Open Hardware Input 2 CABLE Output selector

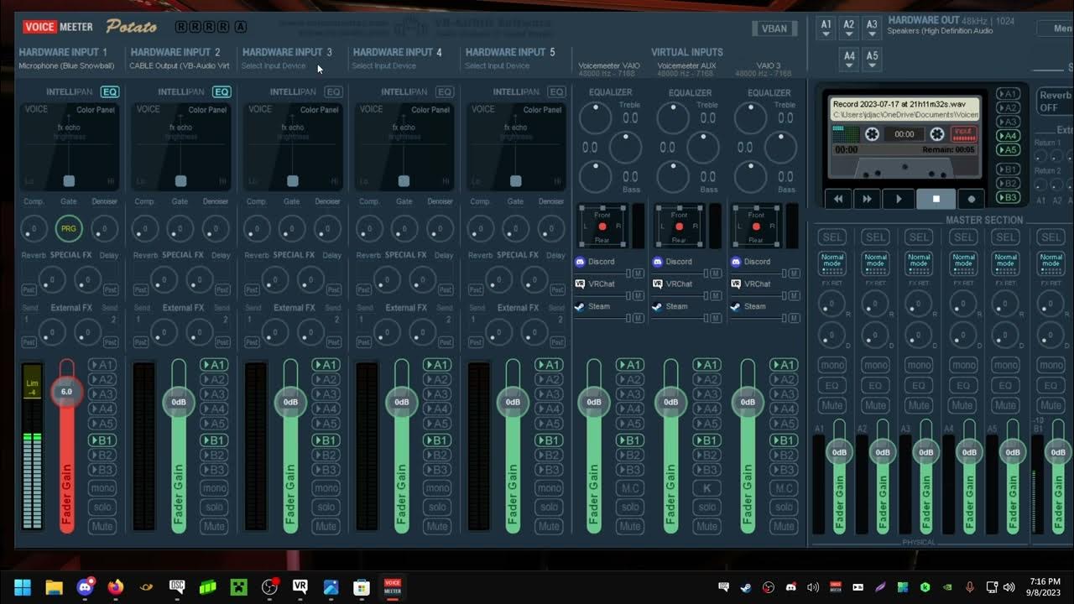pyautogui.click(x=180, y=65)
